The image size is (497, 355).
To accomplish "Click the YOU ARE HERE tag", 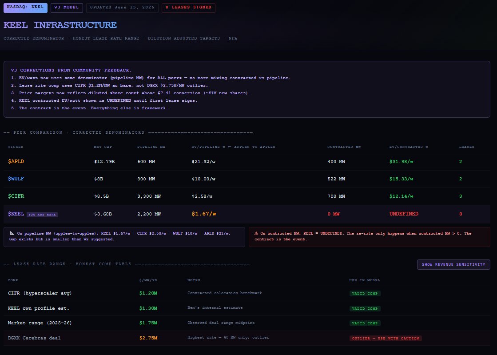I will pos(42,215).
